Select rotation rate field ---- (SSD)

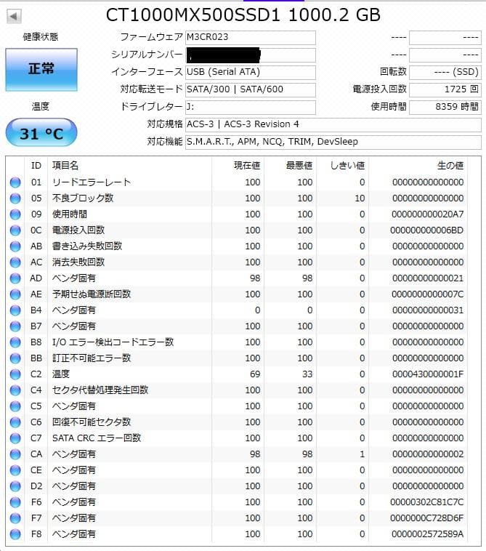(x=445, y=73)
